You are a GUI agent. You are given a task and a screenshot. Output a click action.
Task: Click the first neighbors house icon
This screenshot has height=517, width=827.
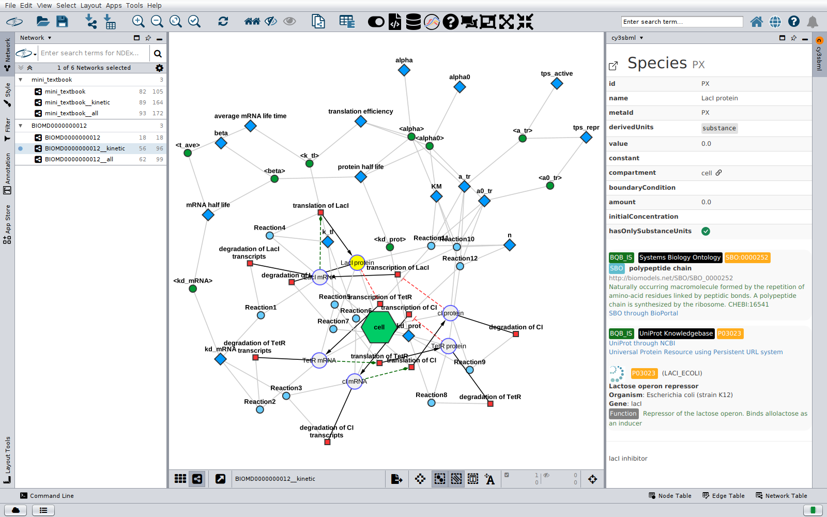click(x=252, y=21)
